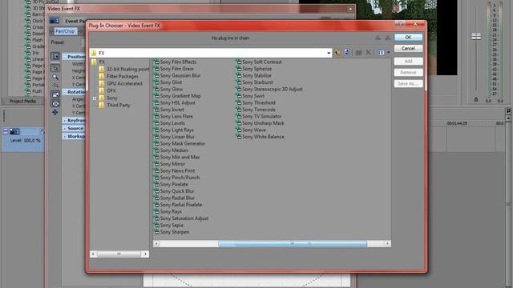Collapse the Position section in Pan/Crop
The width and height of the screenshot is (513, 288).
(65, 57)
